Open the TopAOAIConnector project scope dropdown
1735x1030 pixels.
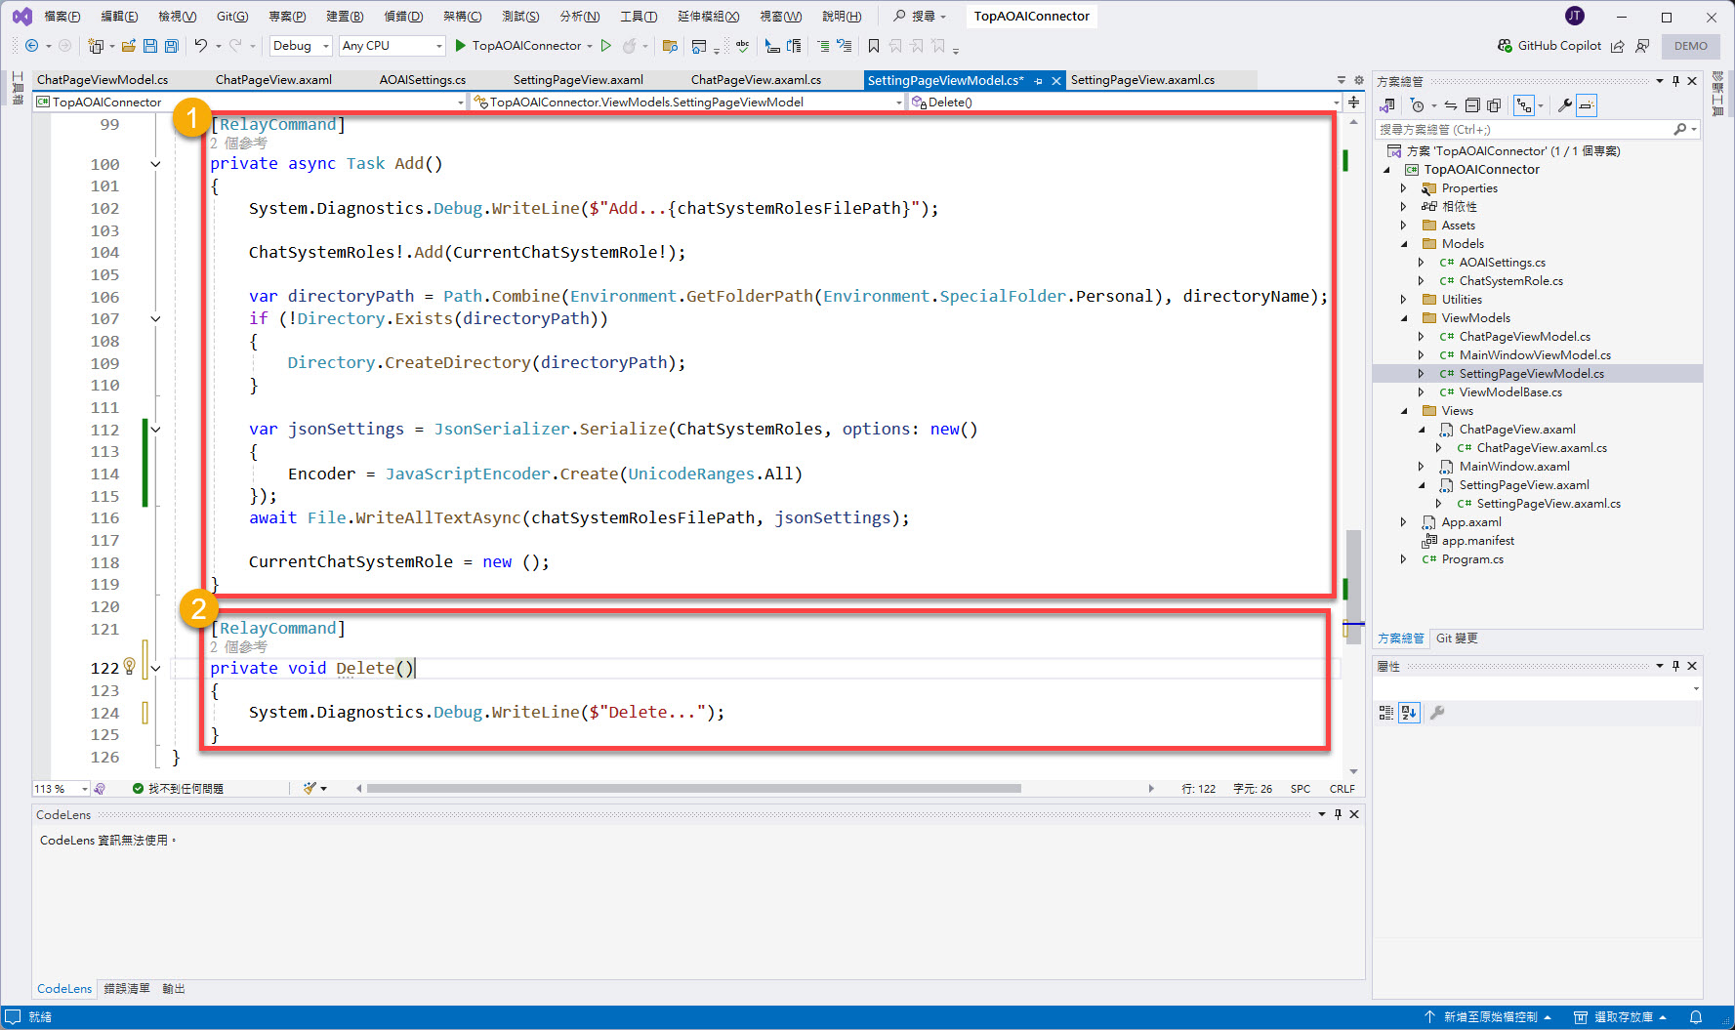250,102
